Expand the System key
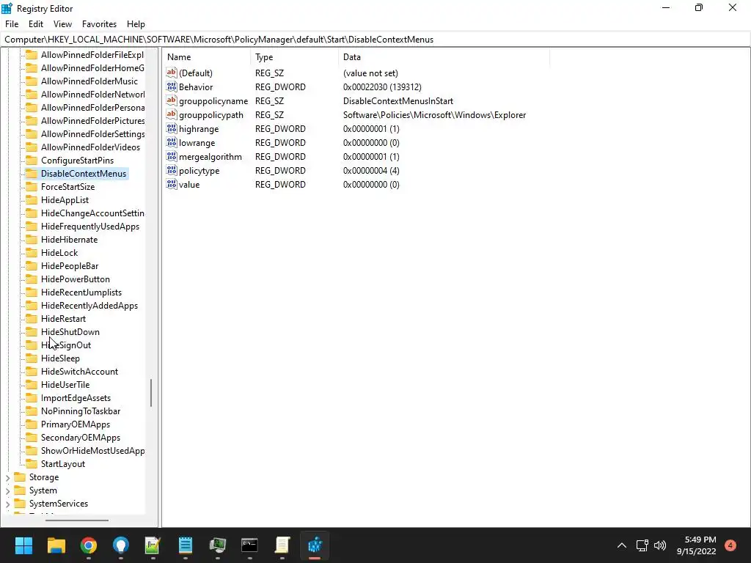 [x=7, y=490]
